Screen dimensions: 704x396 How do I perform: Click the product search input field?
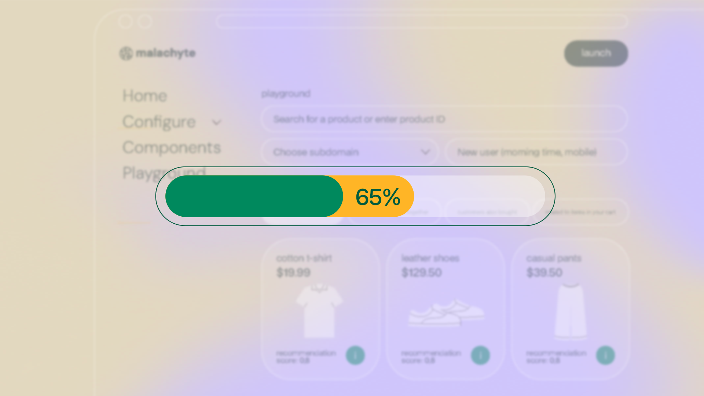point(444,119)
